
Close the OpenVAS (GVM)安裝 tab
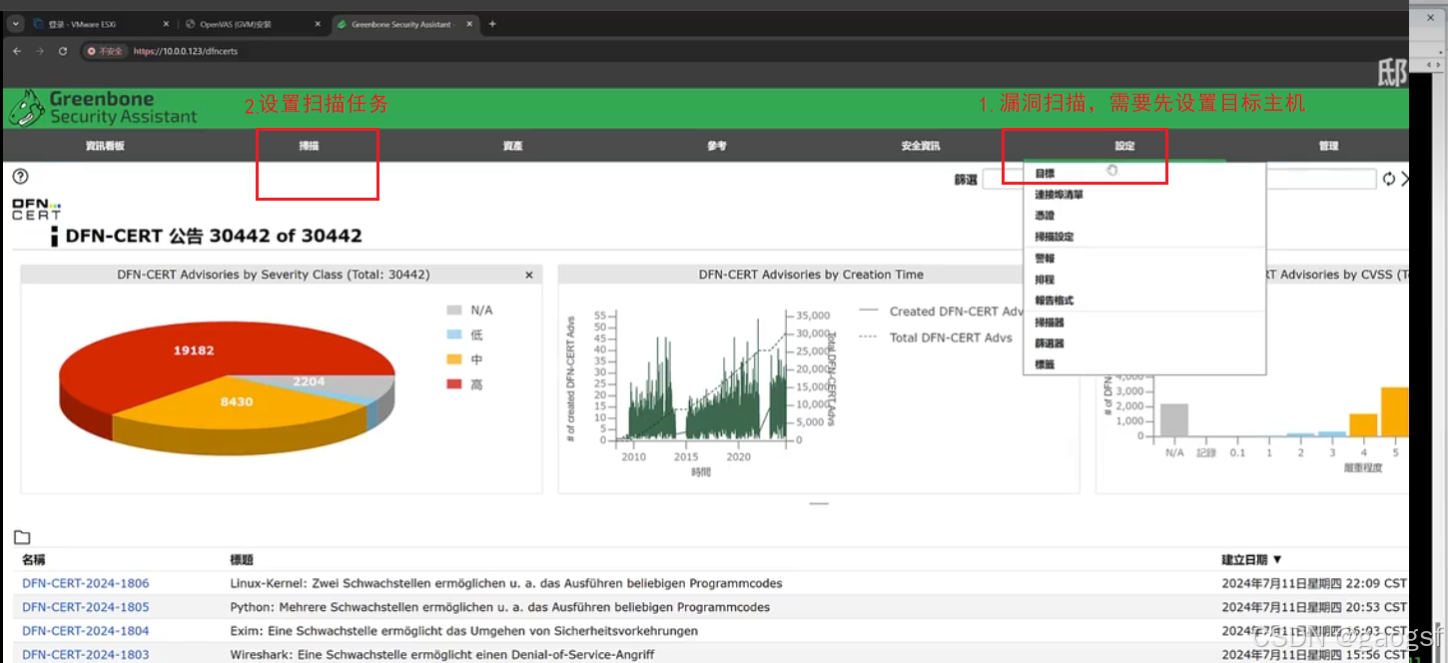click(318, 24)
